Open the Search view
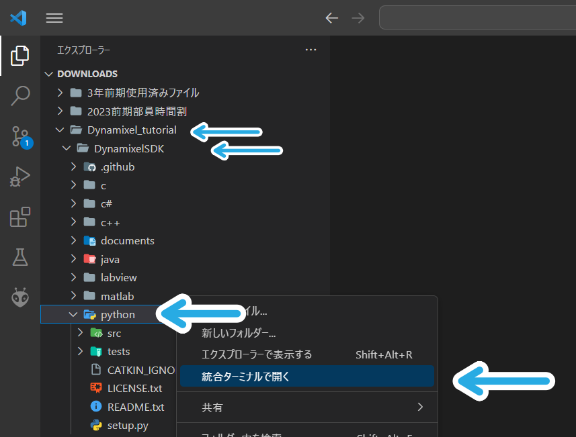The width and height of the screenshot is (576, 437). pos(20,96)
